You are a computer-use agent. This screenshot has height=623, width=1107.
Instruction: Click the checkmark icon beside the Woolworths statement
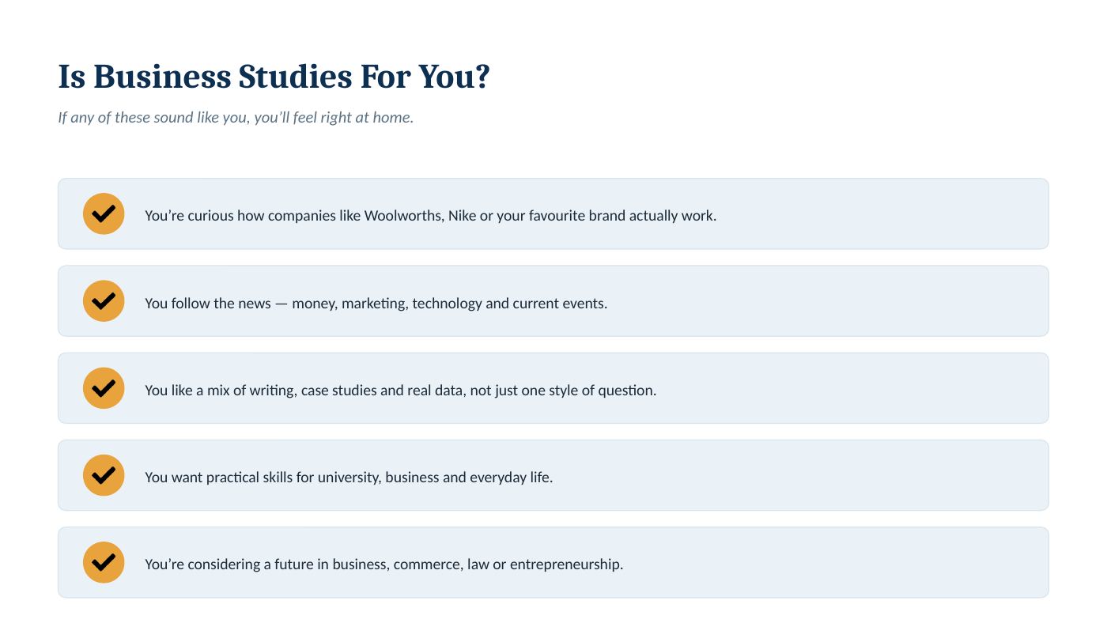pyautogui.click(x=104, y=213)
